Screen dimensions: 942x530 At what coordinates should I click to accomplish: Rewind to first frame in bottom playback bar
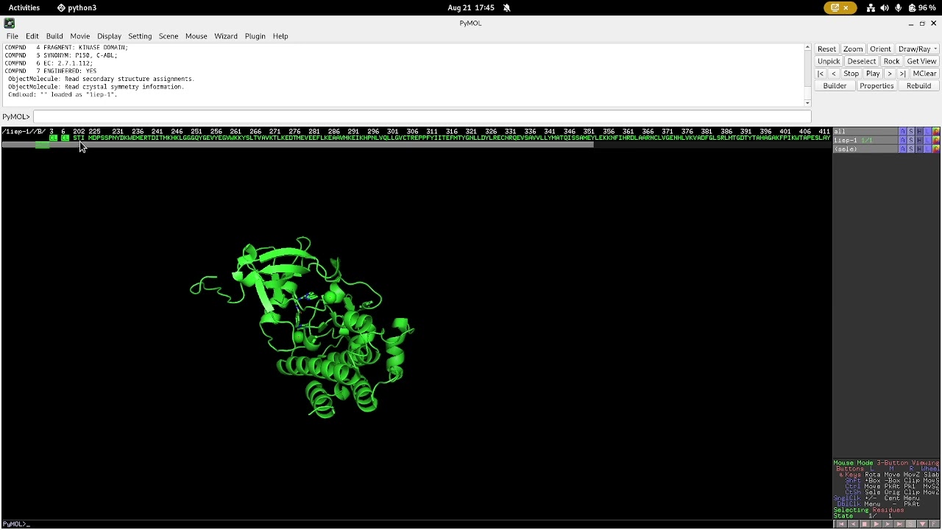(841, 524)
